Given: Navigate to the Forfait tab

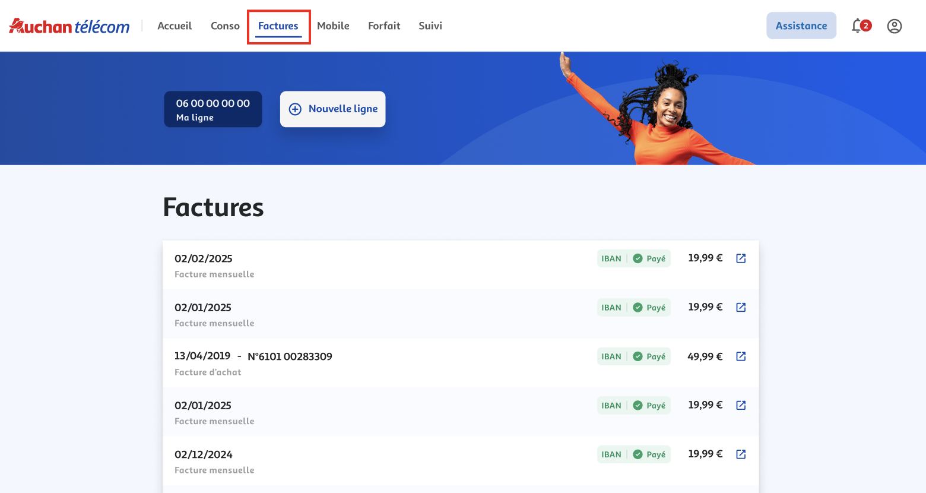Looking at the screenshot, I should (384, 26).
